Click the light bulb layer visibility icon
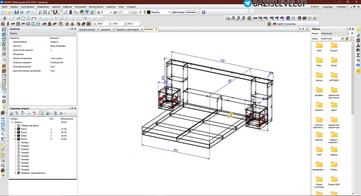Screen dimensions: 361x196 click(x=140, y=12)
